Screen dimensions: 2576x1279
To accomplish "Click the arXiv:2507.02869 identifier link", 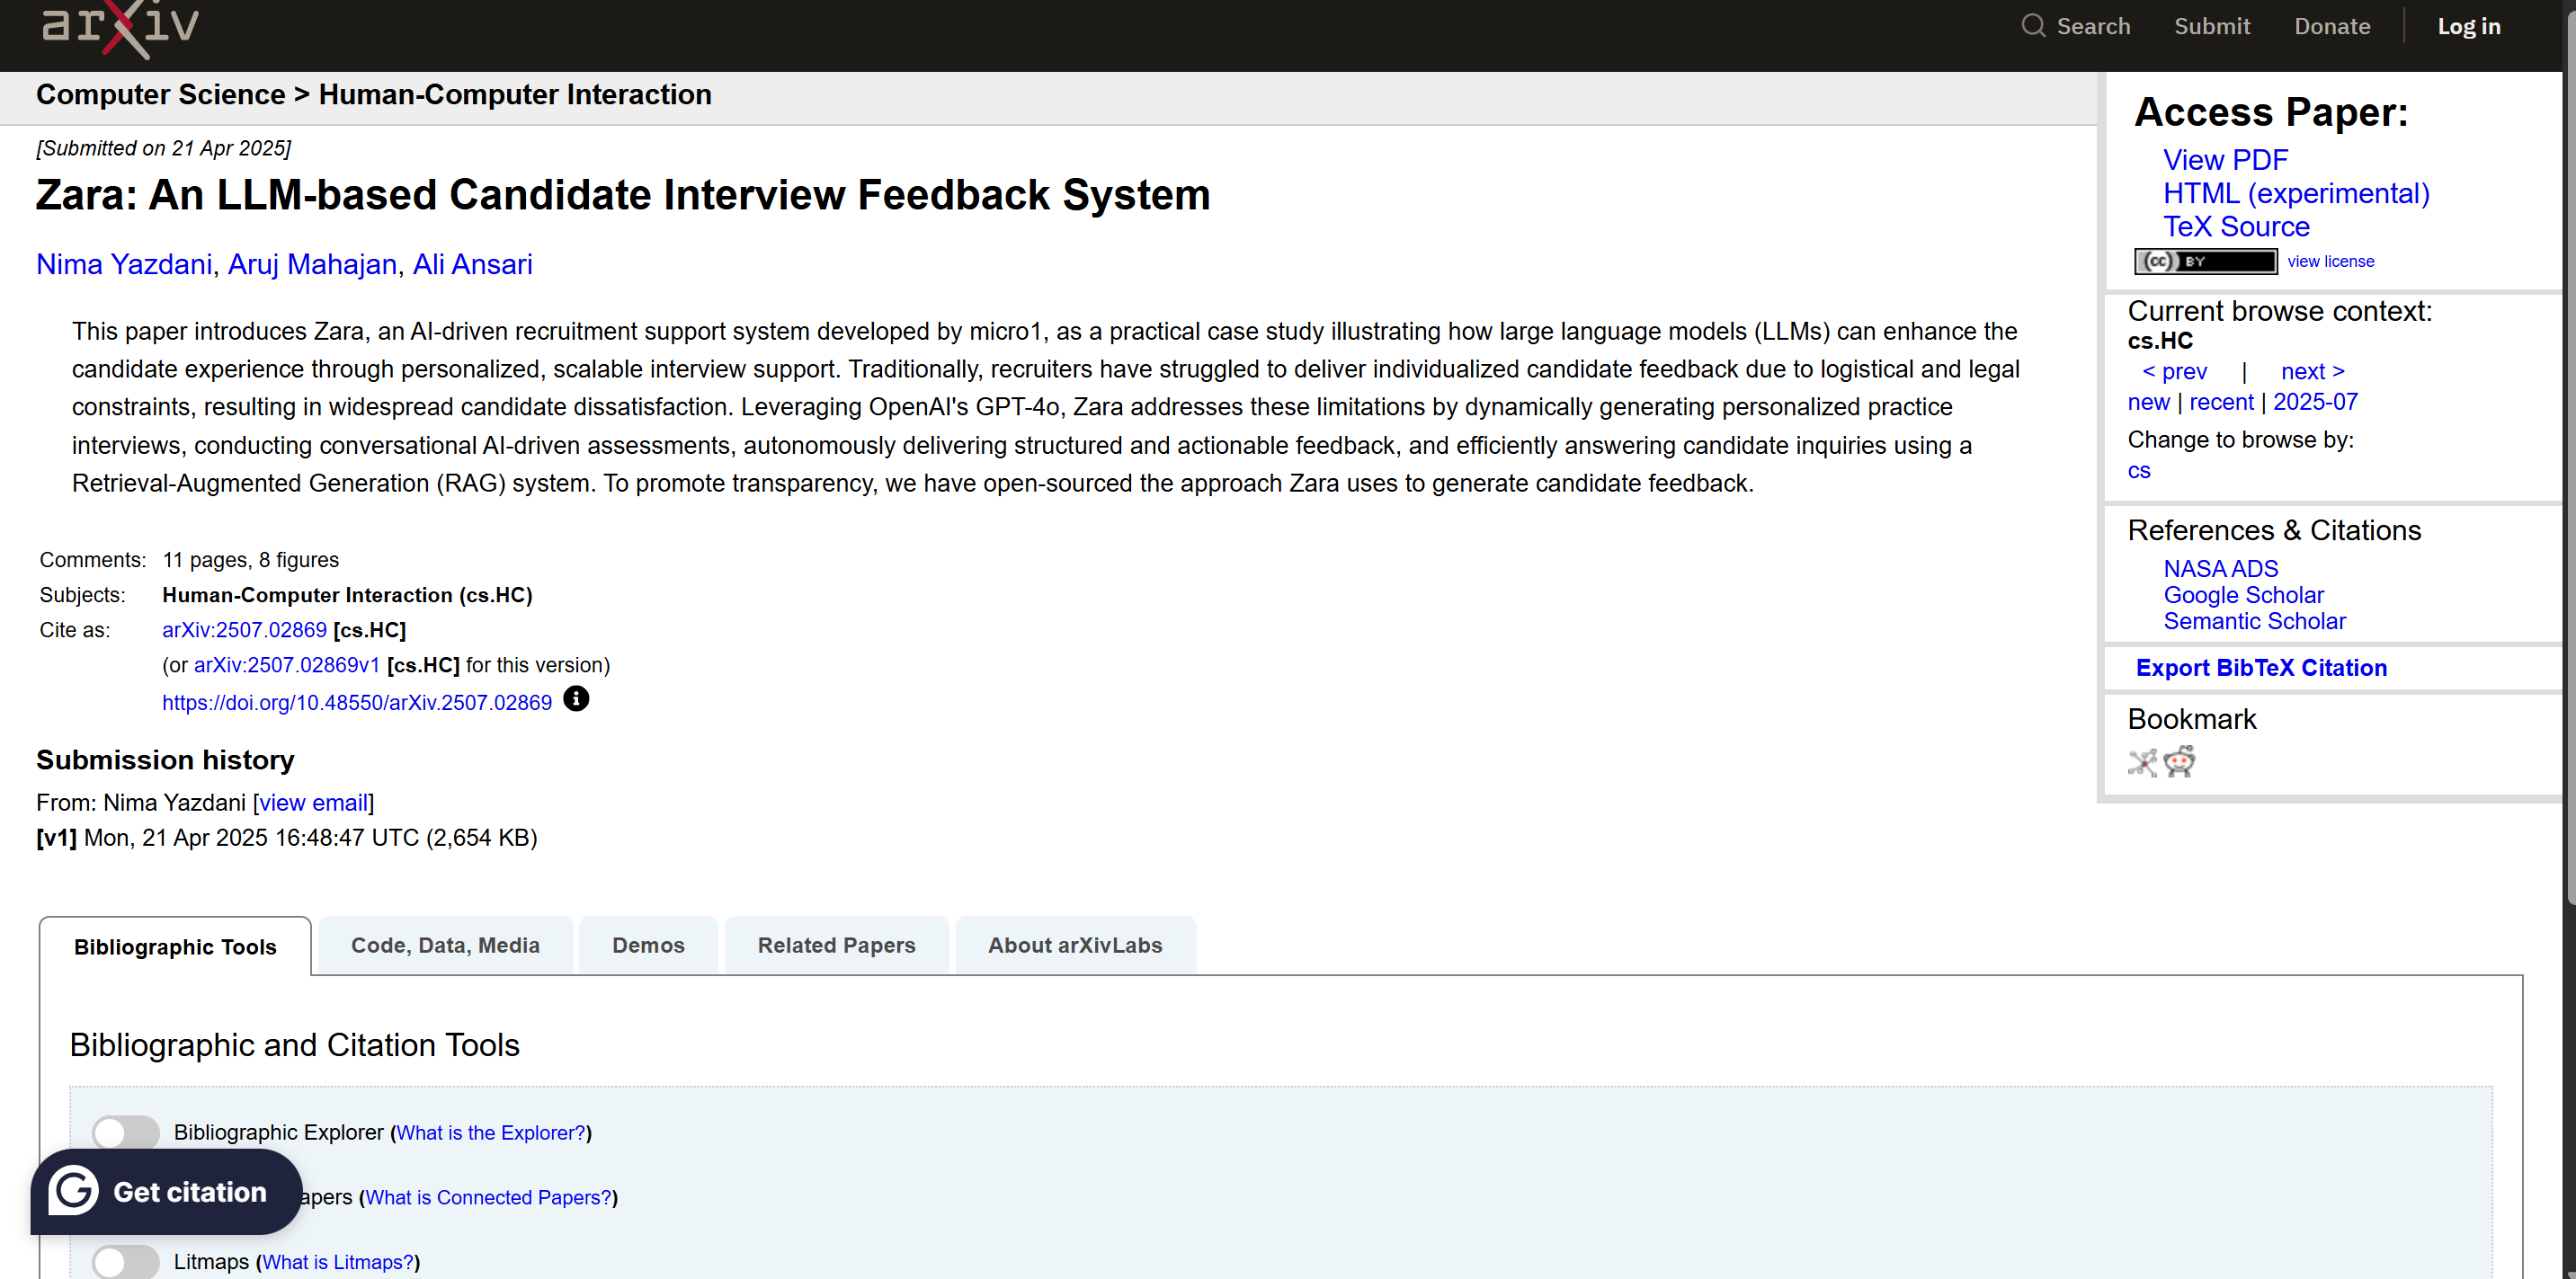I will coord(244,630).
